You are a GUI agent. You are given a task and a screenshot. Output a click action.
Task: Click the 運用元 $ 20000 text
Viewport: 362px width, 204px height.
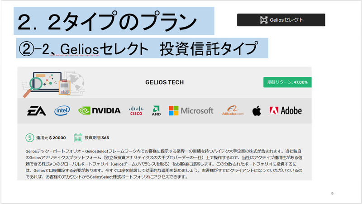[51, 138]
